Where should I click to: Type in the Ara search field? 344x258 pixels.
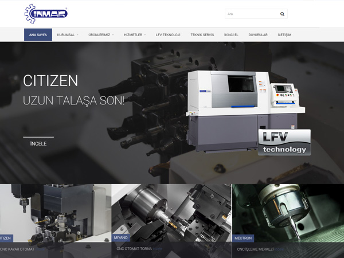251,14
